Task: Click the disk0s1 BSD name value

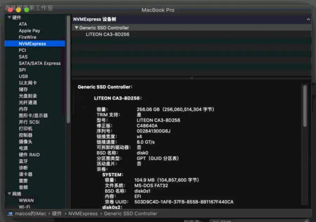Action: (x=142, y=191)
